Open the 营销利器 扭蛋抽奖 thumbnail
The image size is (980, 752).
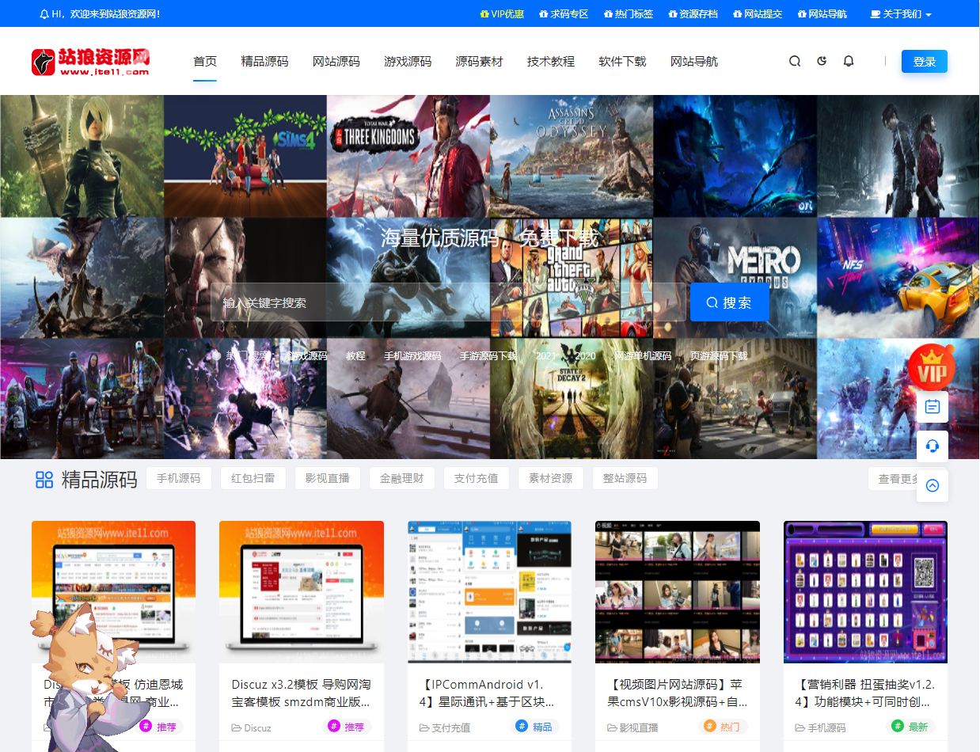865,591
